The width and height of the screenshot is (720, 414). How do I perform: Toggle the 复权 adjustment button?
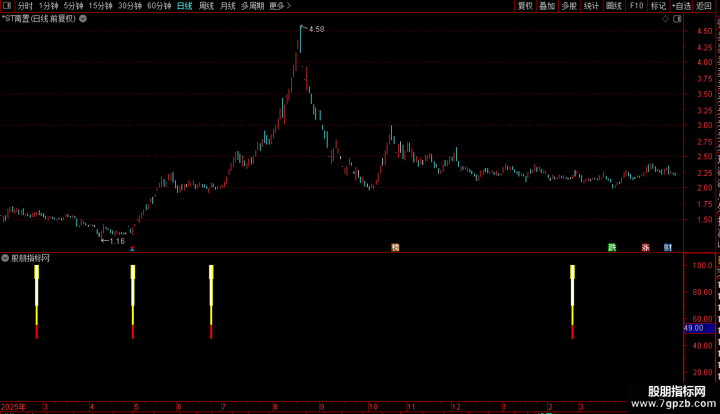click(x=525, y=6)
